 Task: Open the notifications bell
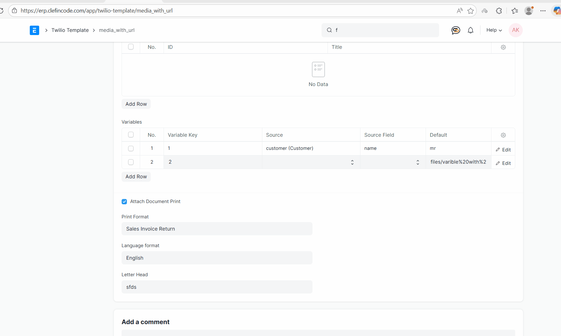(x=470, y=30)
